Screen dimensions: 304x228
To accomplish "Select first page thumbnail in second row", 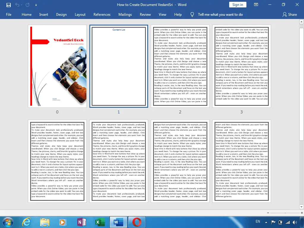I will (x=57, y=161).
